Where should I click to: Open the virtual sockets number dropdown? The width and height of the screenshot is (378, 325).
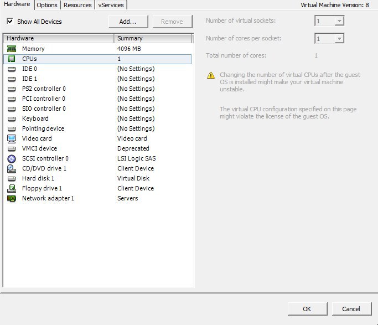(339, 20)
